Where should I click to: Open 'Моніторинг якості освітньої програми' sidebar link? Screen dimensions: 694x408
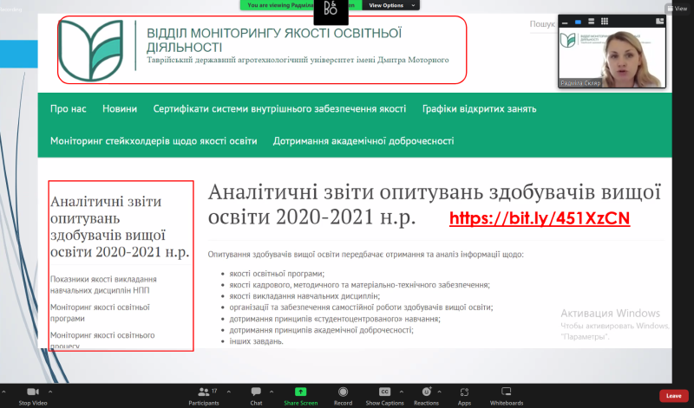pos(100,313)
